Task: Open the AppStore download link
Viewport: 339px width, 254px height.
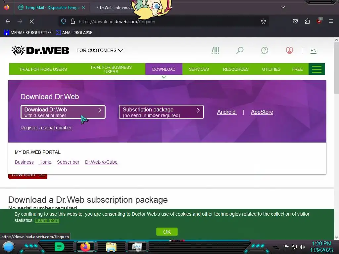Action: [262, 112]
